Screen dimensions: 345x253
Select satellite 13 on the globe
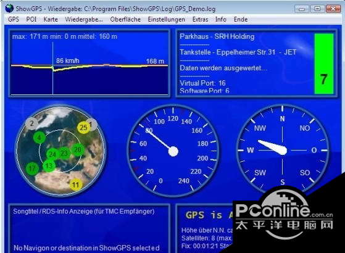coord(49,165)
